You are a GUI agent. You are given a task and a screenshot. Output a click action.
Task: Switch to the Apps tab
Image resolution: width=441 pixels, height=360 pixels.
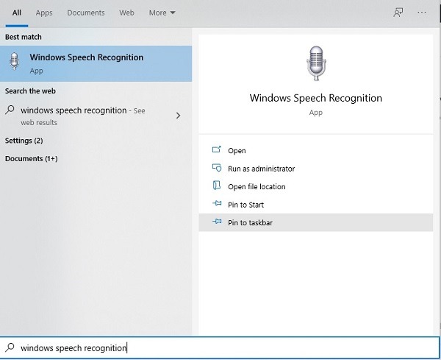[44, 13]
